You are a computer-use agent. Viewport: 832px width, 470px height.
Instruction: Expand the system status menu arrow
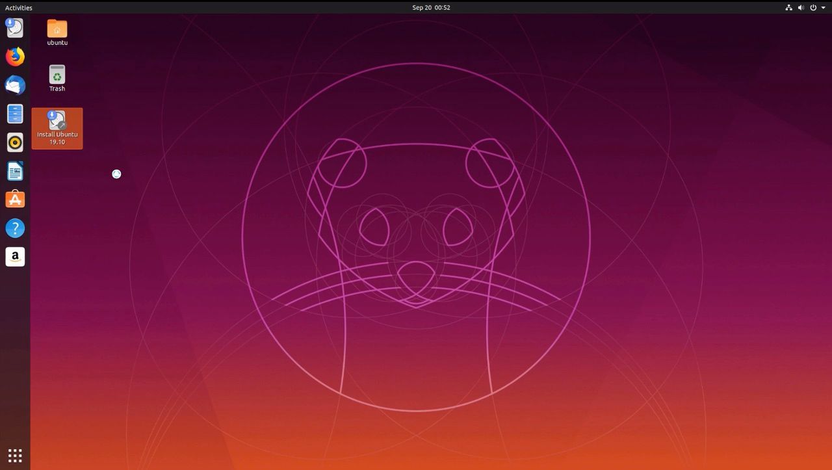(x=823, y=7)
